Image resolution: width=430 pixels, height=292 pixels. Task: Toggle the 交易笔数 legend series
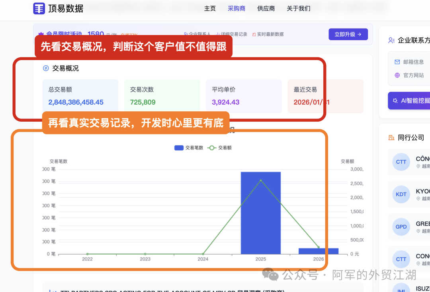tap(189, 148)
